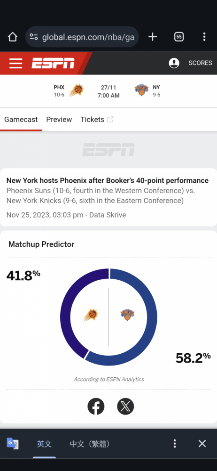Tap the browser home icon

click(13, 37)
